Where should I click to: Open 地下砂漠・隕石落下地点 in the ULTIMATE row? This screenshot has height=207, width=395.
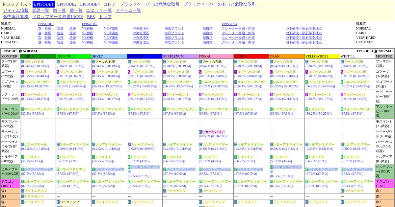tap(304, 42)
